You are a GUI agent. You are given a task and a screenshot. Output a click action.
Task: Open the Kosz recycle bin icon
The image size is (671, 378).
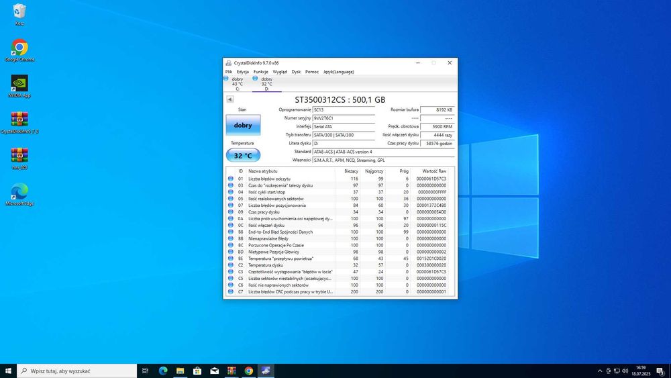point(19,12)
